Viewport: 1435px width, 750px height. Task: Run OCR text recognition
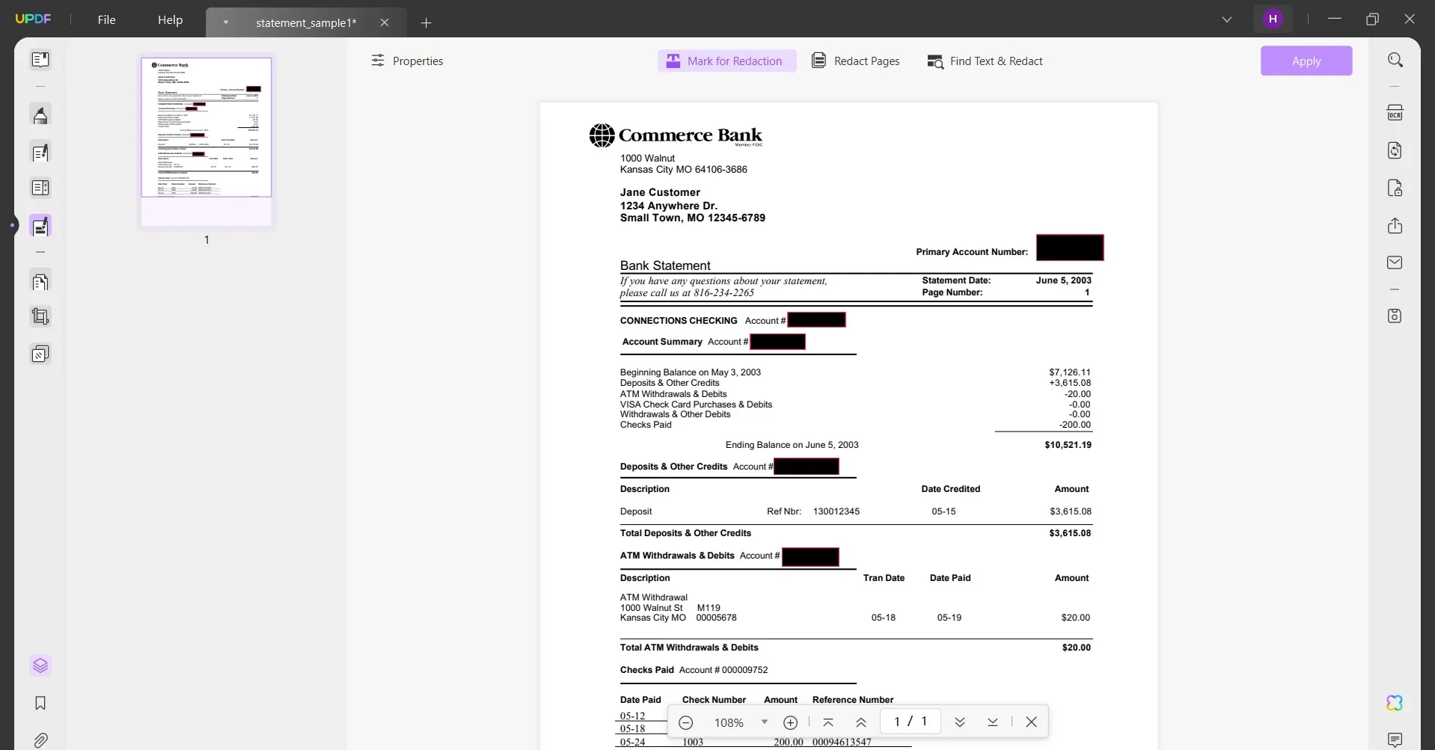pos(1395,113)
